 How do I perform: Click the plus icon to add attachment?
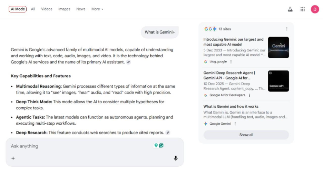(13, 158)
